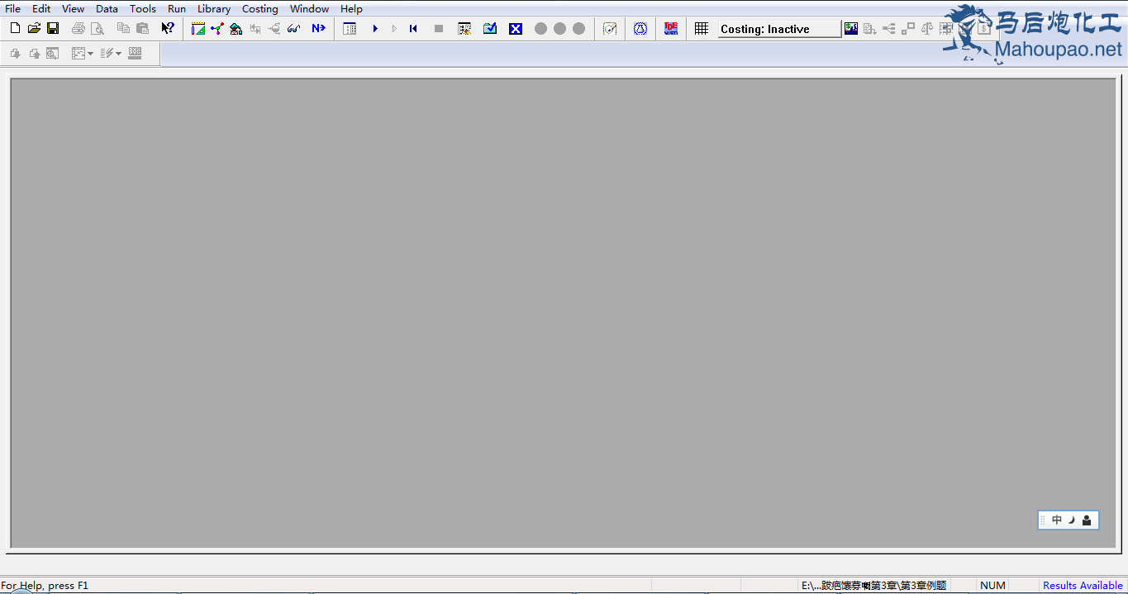Click the blue check-mark results icon
The image size is (1128, 594).
tap(490, 29)
